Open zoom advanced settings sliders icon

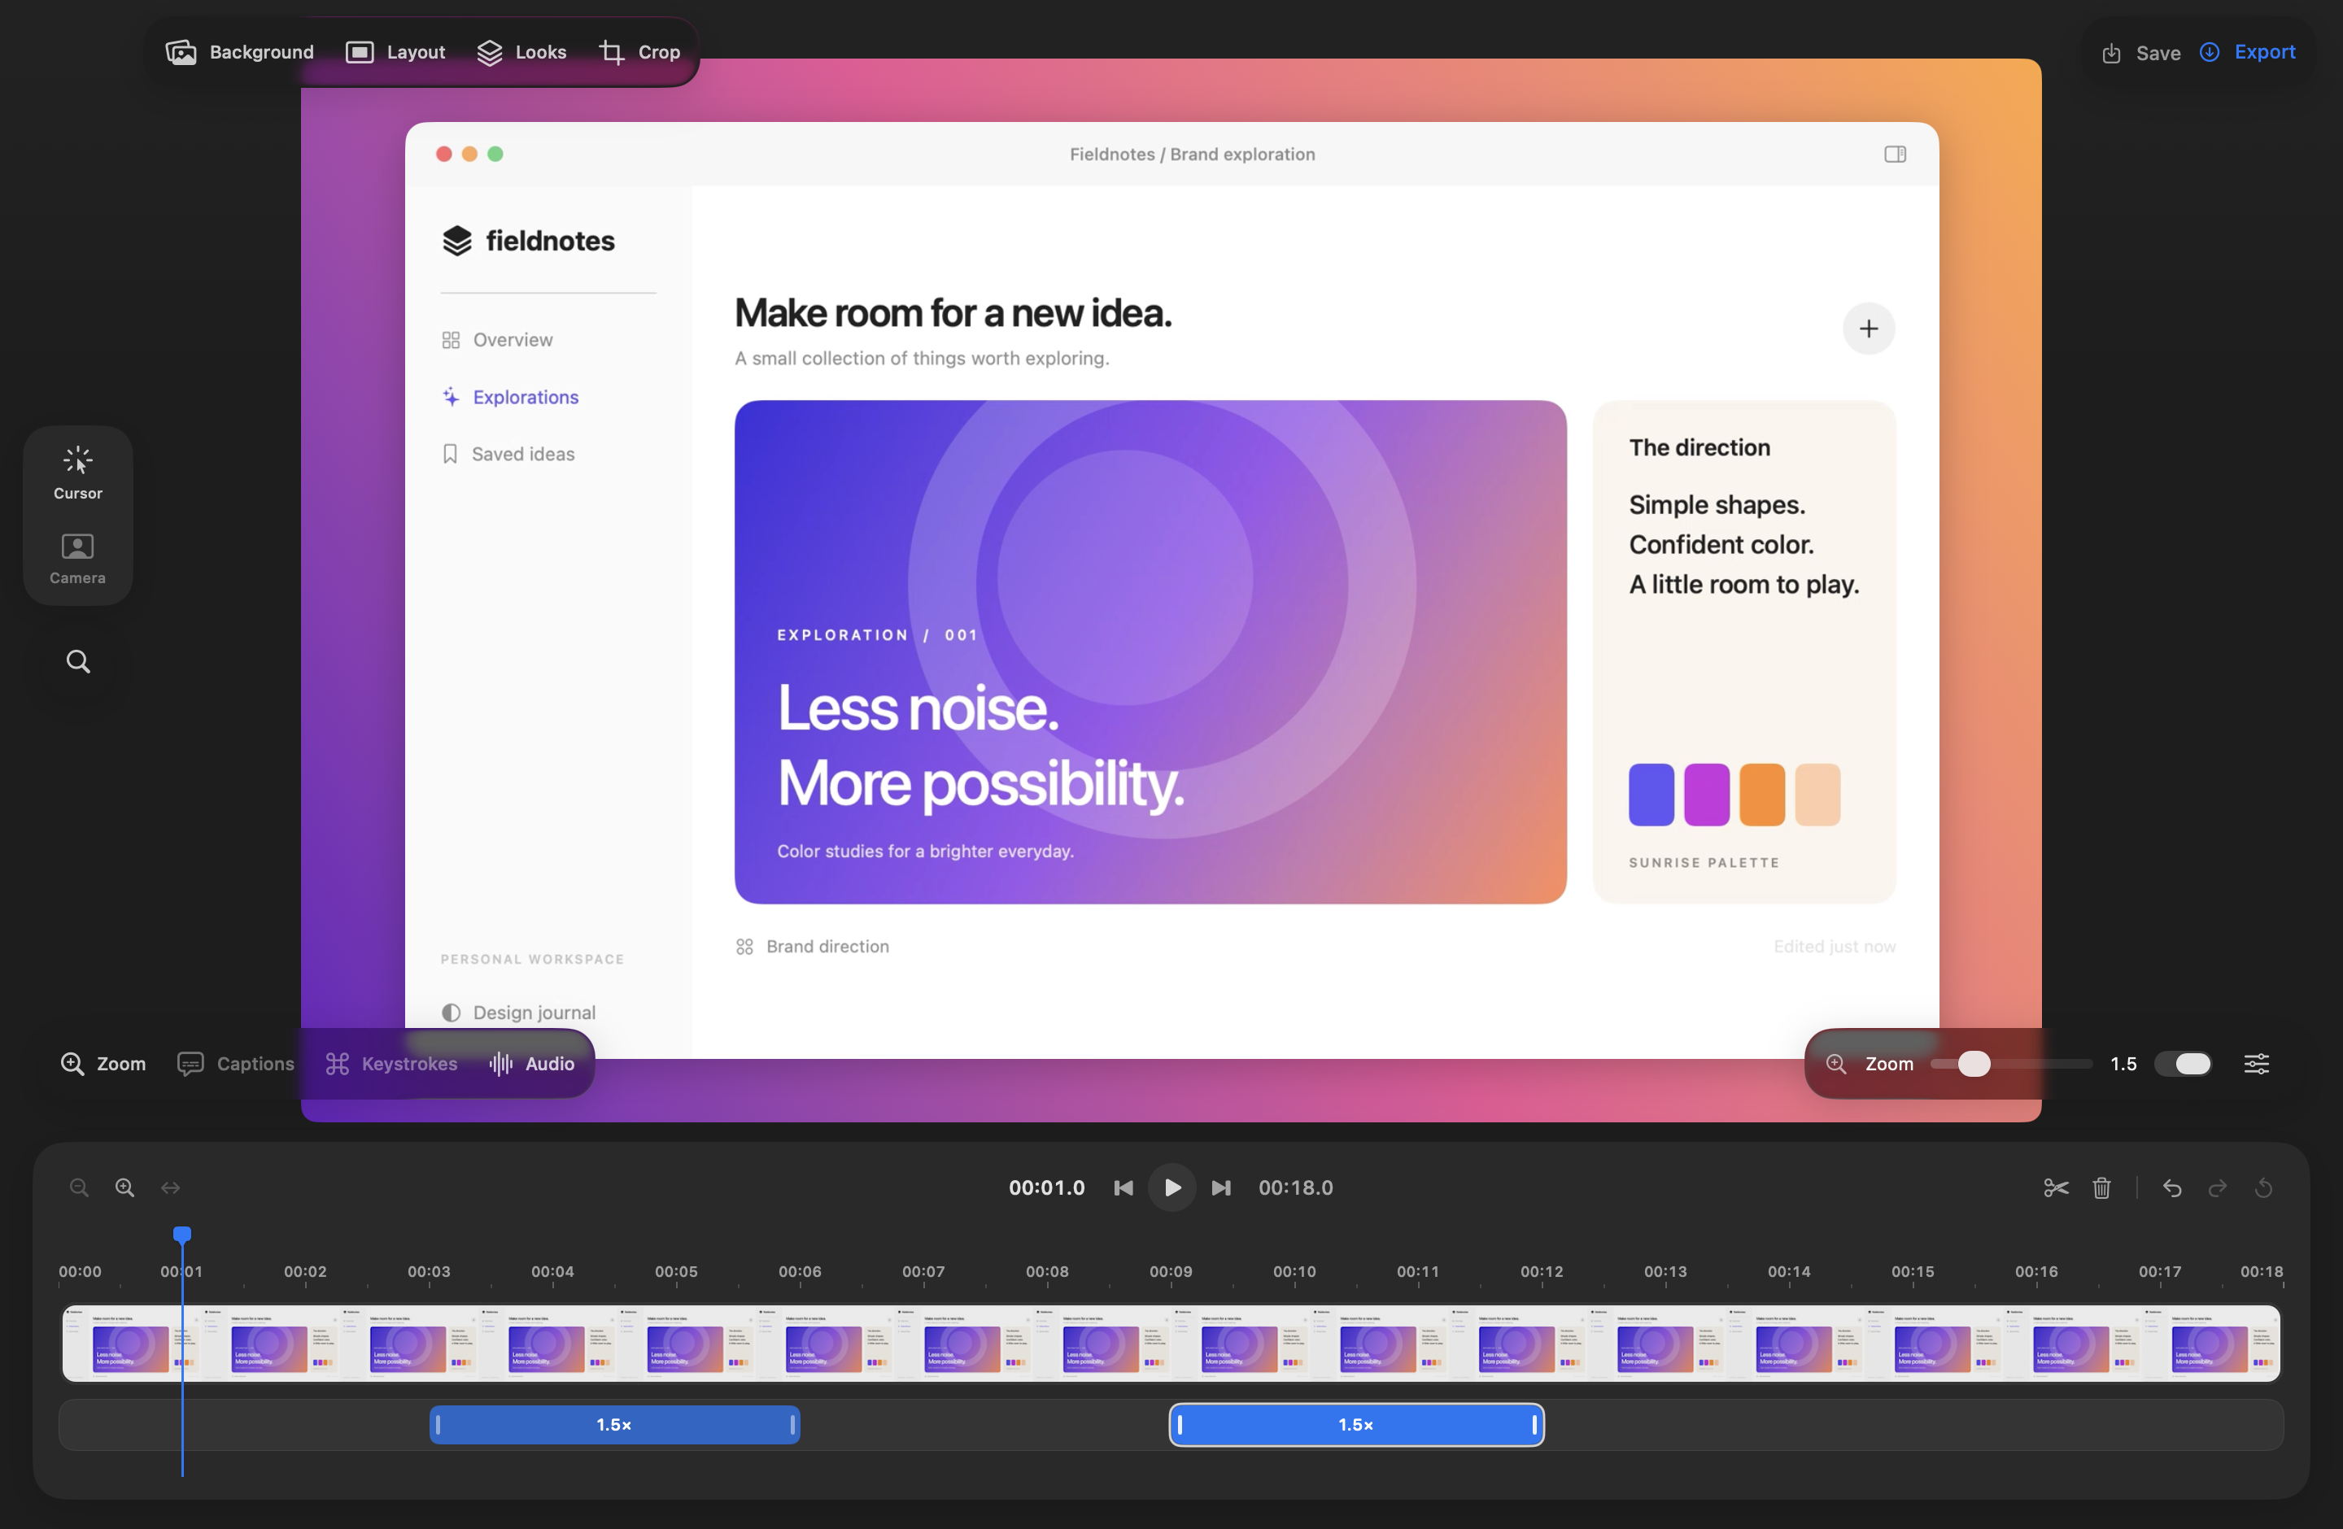(2257, 1064)
